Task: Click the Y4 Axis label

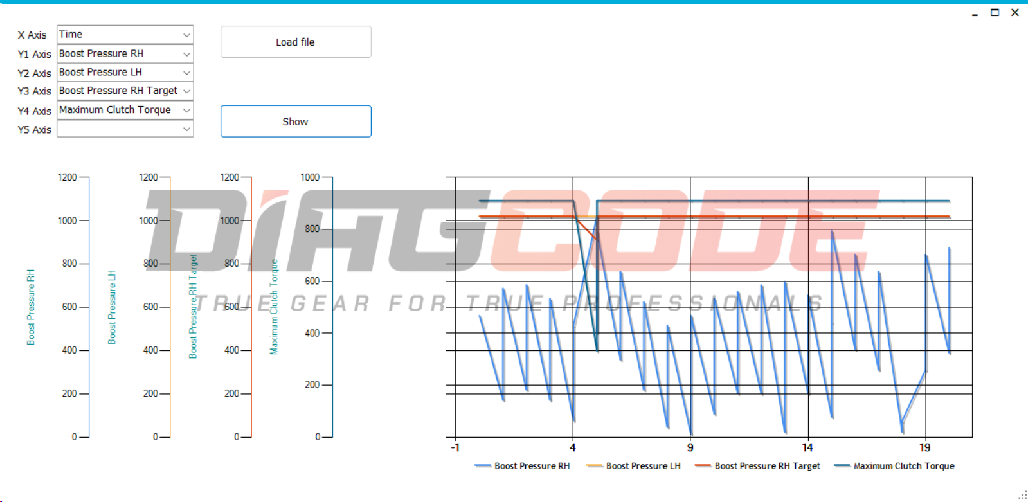Action: point(34,111)
